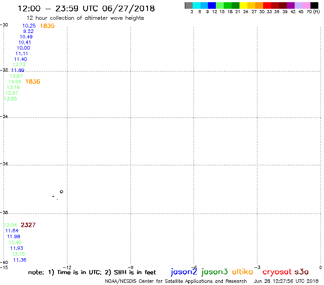This screenshot has height=285, width=324.
Task: Click the 12.97 wave height value
Action: (x=12, y=93)
